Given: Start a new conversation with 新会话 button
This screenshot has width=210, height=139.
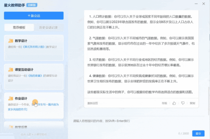Looking at the screenshot, I should [x=34, y=16].
